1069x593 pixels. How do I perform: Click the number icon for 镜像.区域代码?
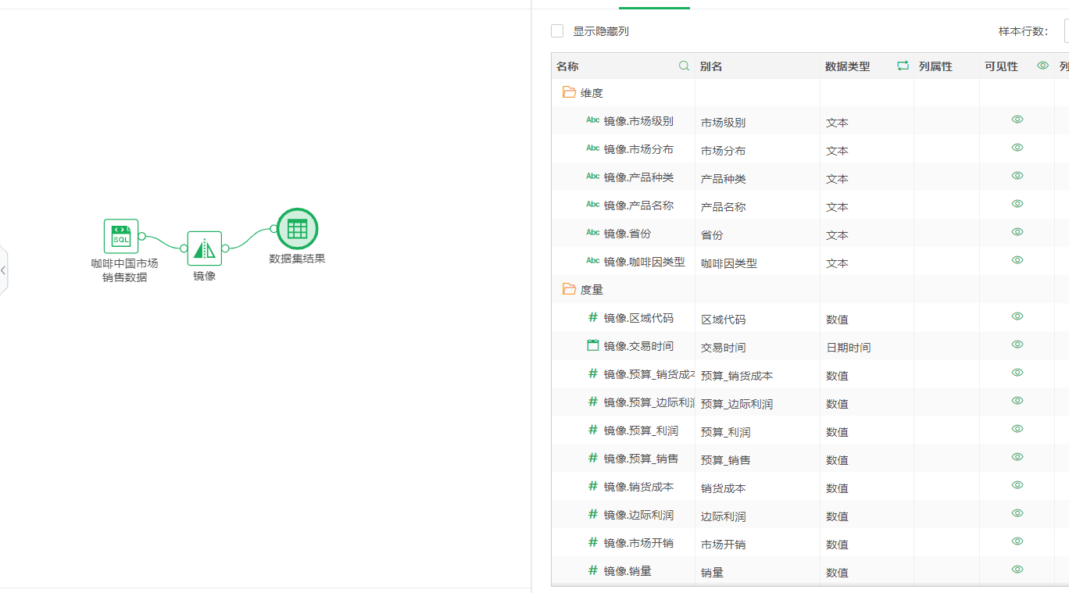[x=593, y=317]
